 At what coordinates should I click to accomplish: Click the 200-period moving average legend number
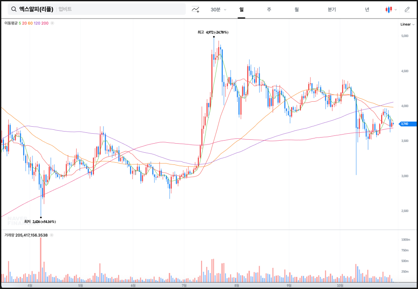coord(45,23)
